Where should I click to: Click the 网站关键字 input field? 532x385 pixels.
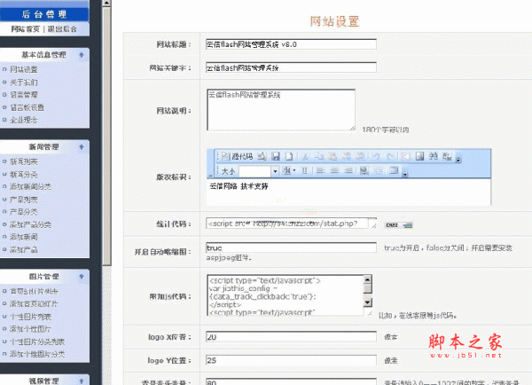[291, 67]
